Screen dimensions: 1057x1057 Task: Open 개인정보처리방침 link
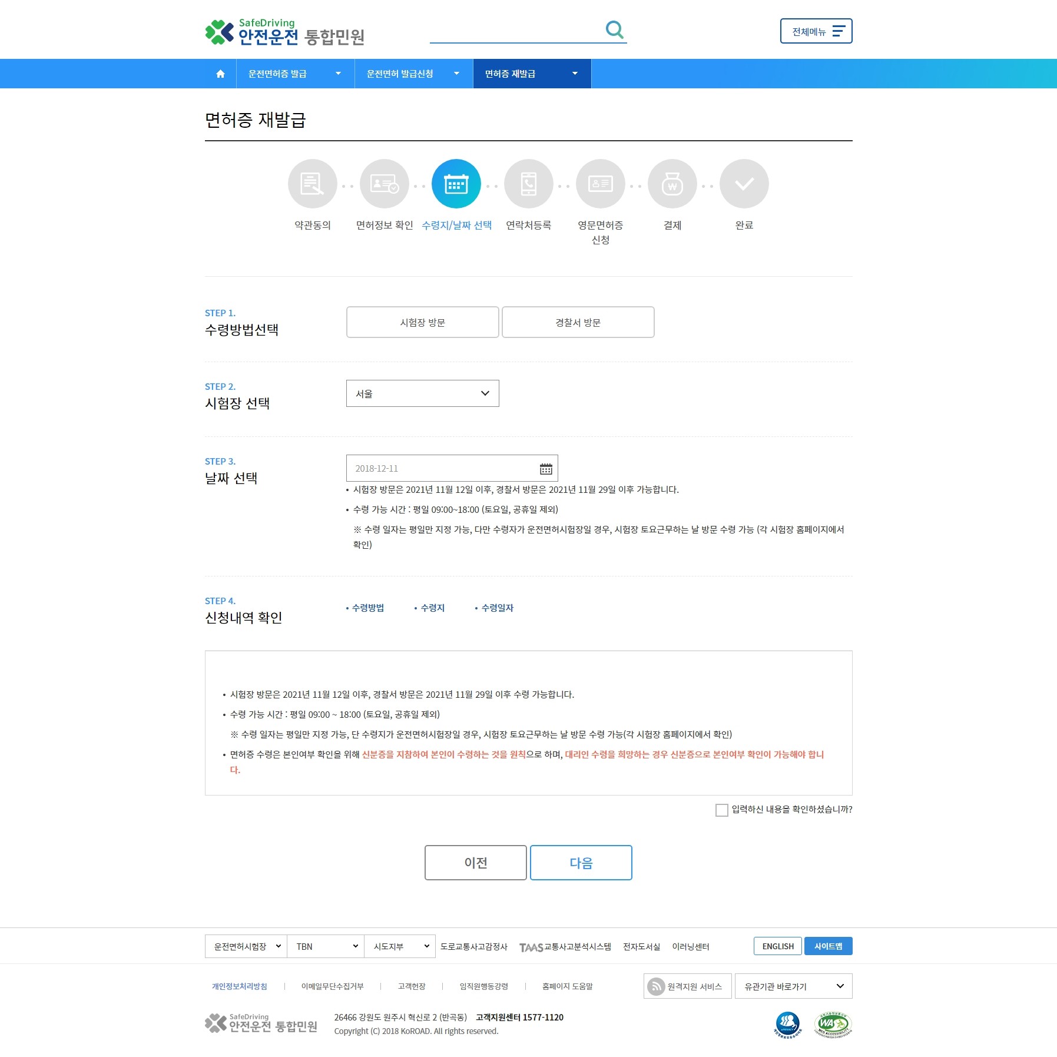pos(240,986)
